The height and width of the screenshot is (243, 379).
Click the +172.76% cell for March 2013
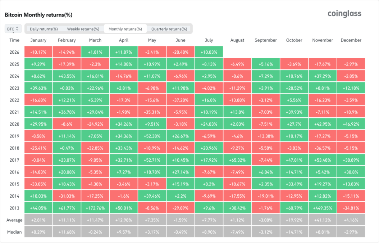[x=95, y=208]
